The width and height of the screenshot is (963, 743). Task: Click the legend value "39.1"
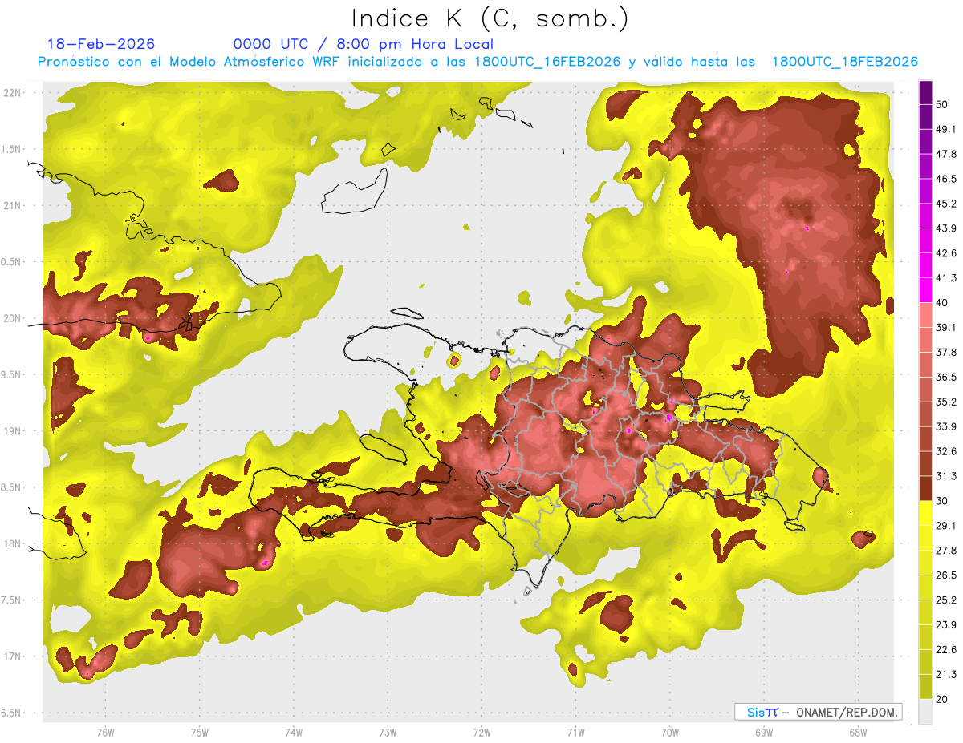[946, 327]
